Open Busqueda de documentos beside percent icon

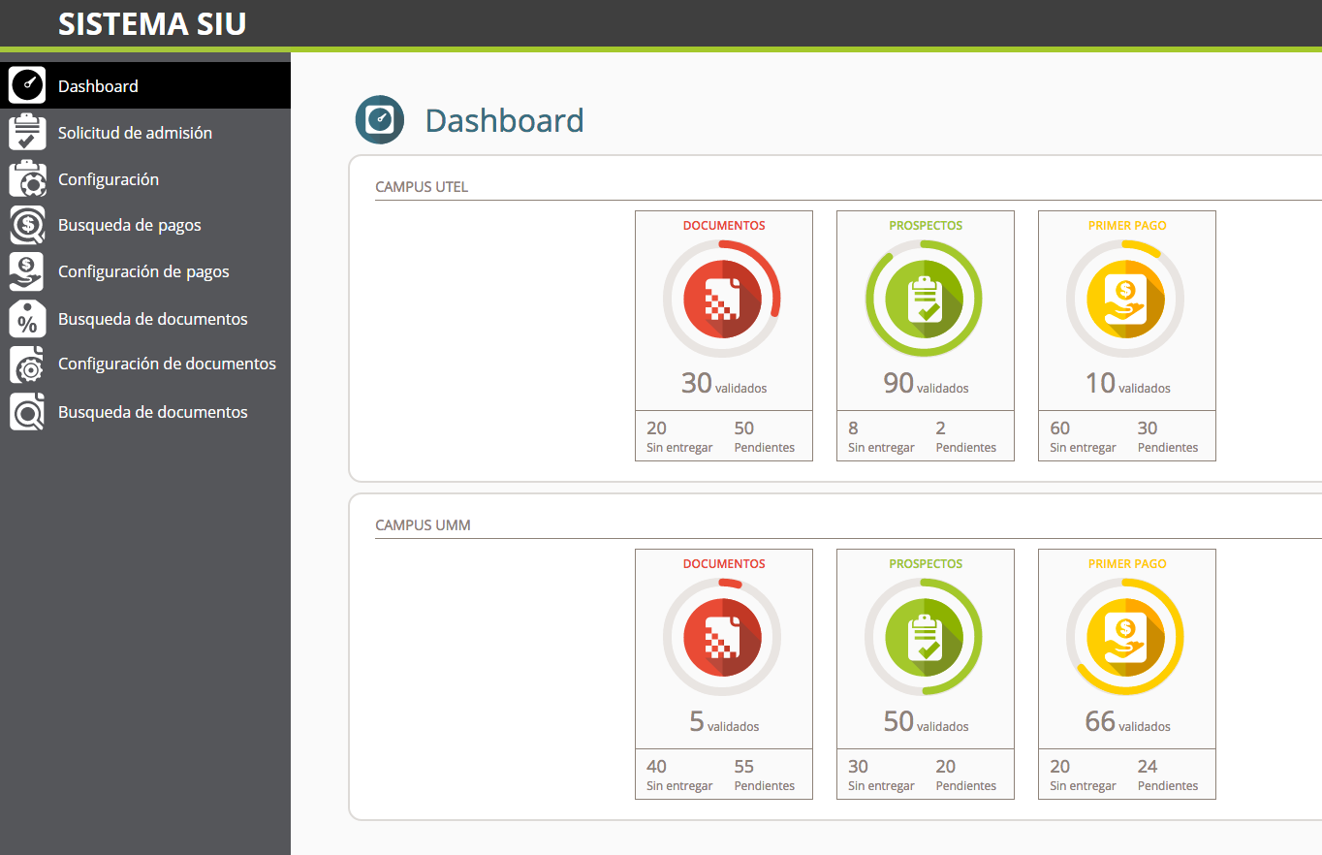click(x=145, y=318)
